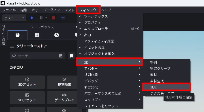Screen dimensions: 204x112
Task: Click the bookmark saved items button
Action: (72, 56)
